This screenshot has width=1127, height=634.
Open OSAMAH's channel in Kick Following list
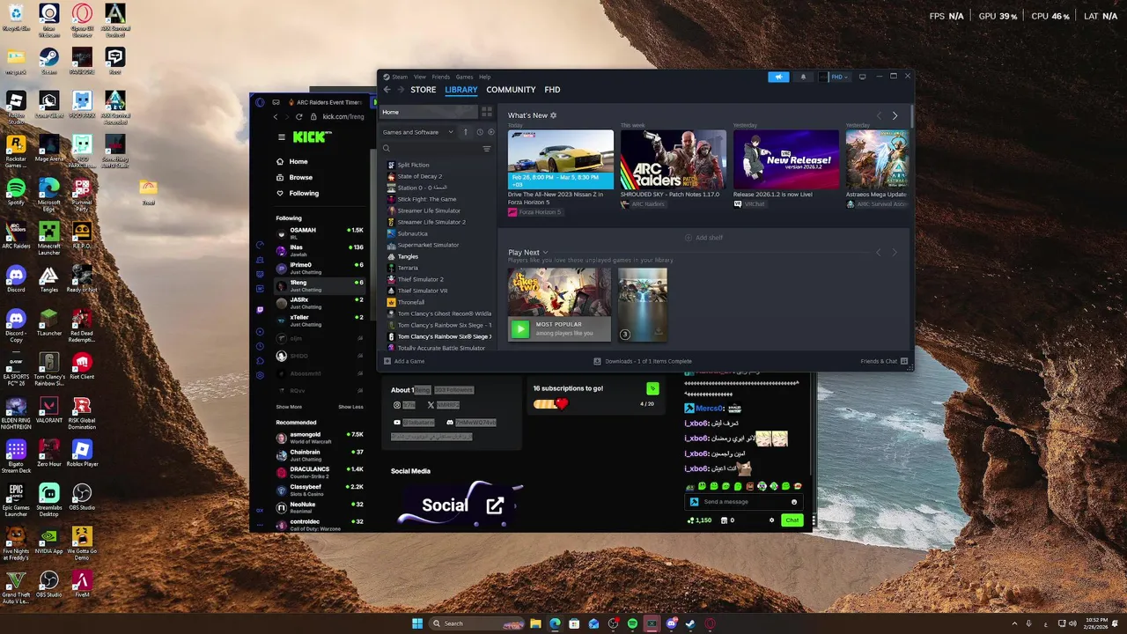(x=320, y=233)
